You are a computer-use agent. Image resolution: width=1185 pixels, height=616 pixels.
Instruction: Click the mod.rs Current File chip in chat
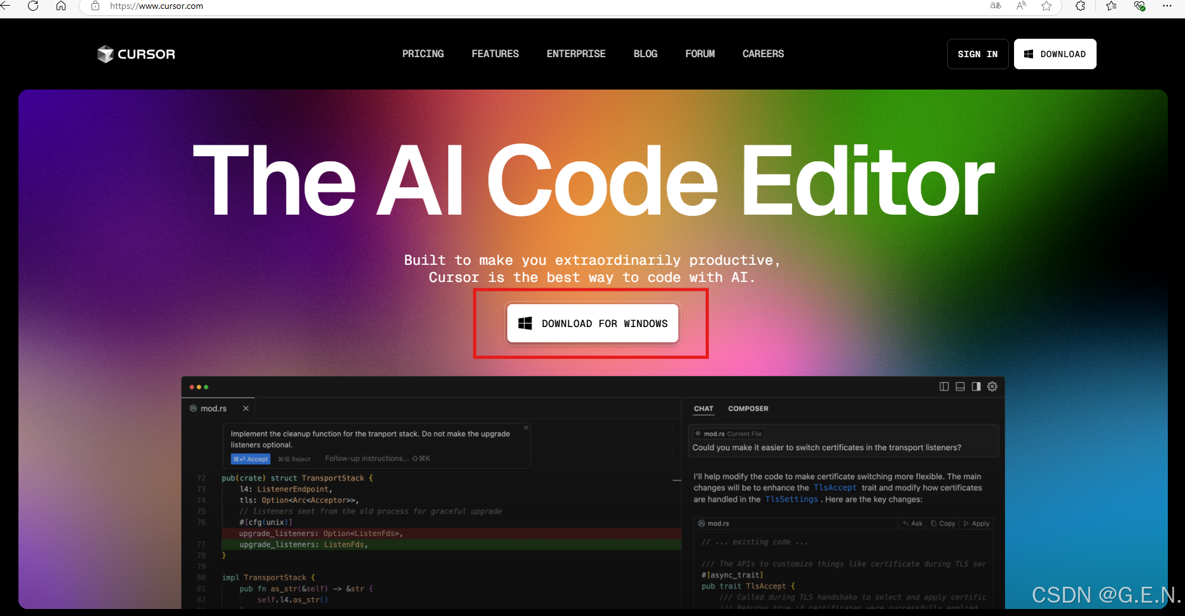tap(729, 434)
